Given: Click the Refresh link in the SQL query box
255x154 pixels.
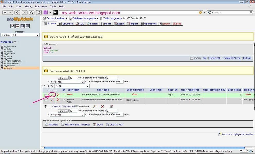Looking at the screenshot, I should coord(247,58).
